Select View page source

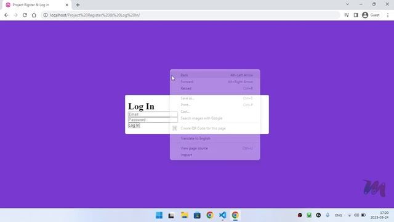click(215, 148)
